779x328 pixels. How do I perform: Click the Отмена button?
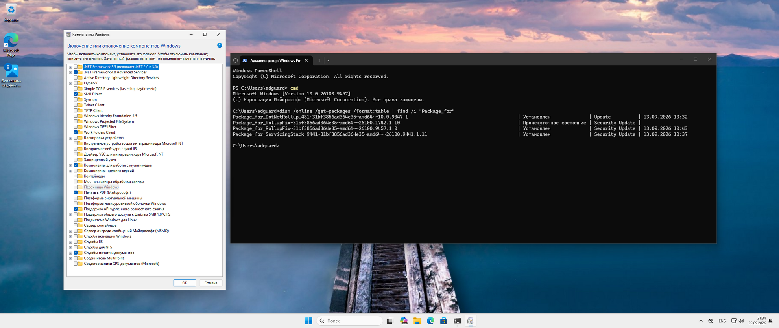(211, 283)
